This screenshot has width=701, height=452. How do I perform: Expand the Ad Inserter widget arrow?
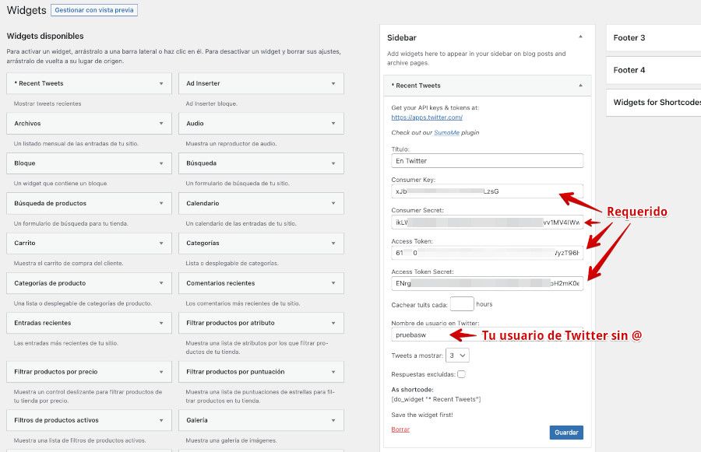tap(333, 83)
